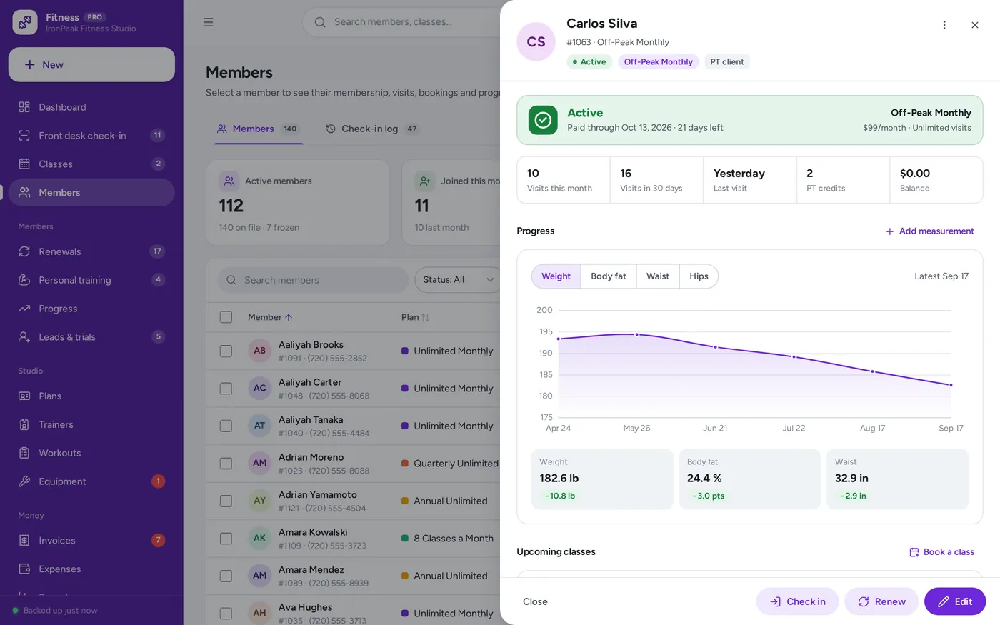Click the May 26 data point on chart

tap(637, 334)
